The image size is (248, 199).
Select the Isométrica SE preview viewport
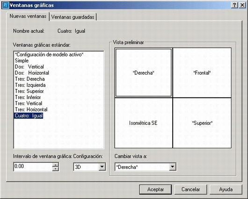(x=144, y=123)
